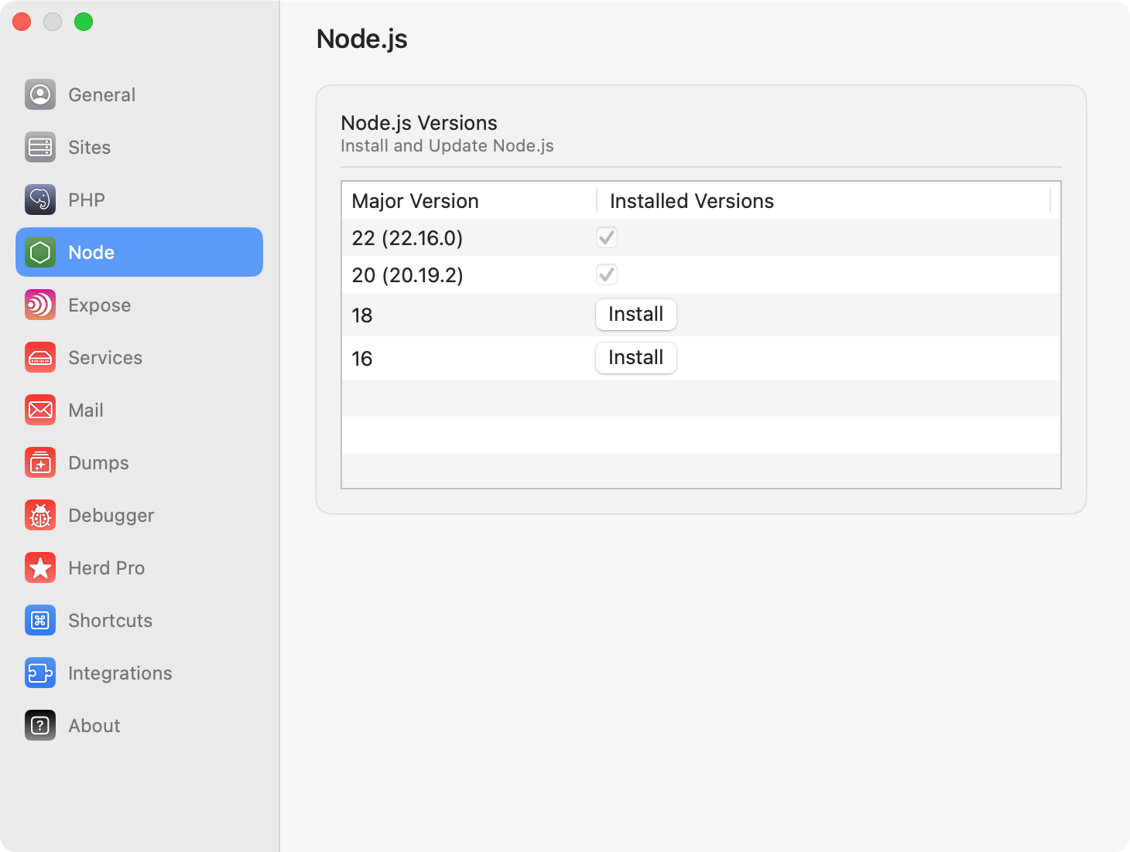Viewport: 1130px width, 852px height.
Task: Select the Herd Pro star icon
Action: click(40, 567)
